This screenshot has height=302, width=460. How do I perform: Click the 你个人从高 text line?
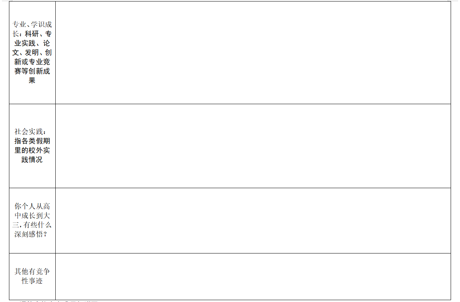click(32, 206)
